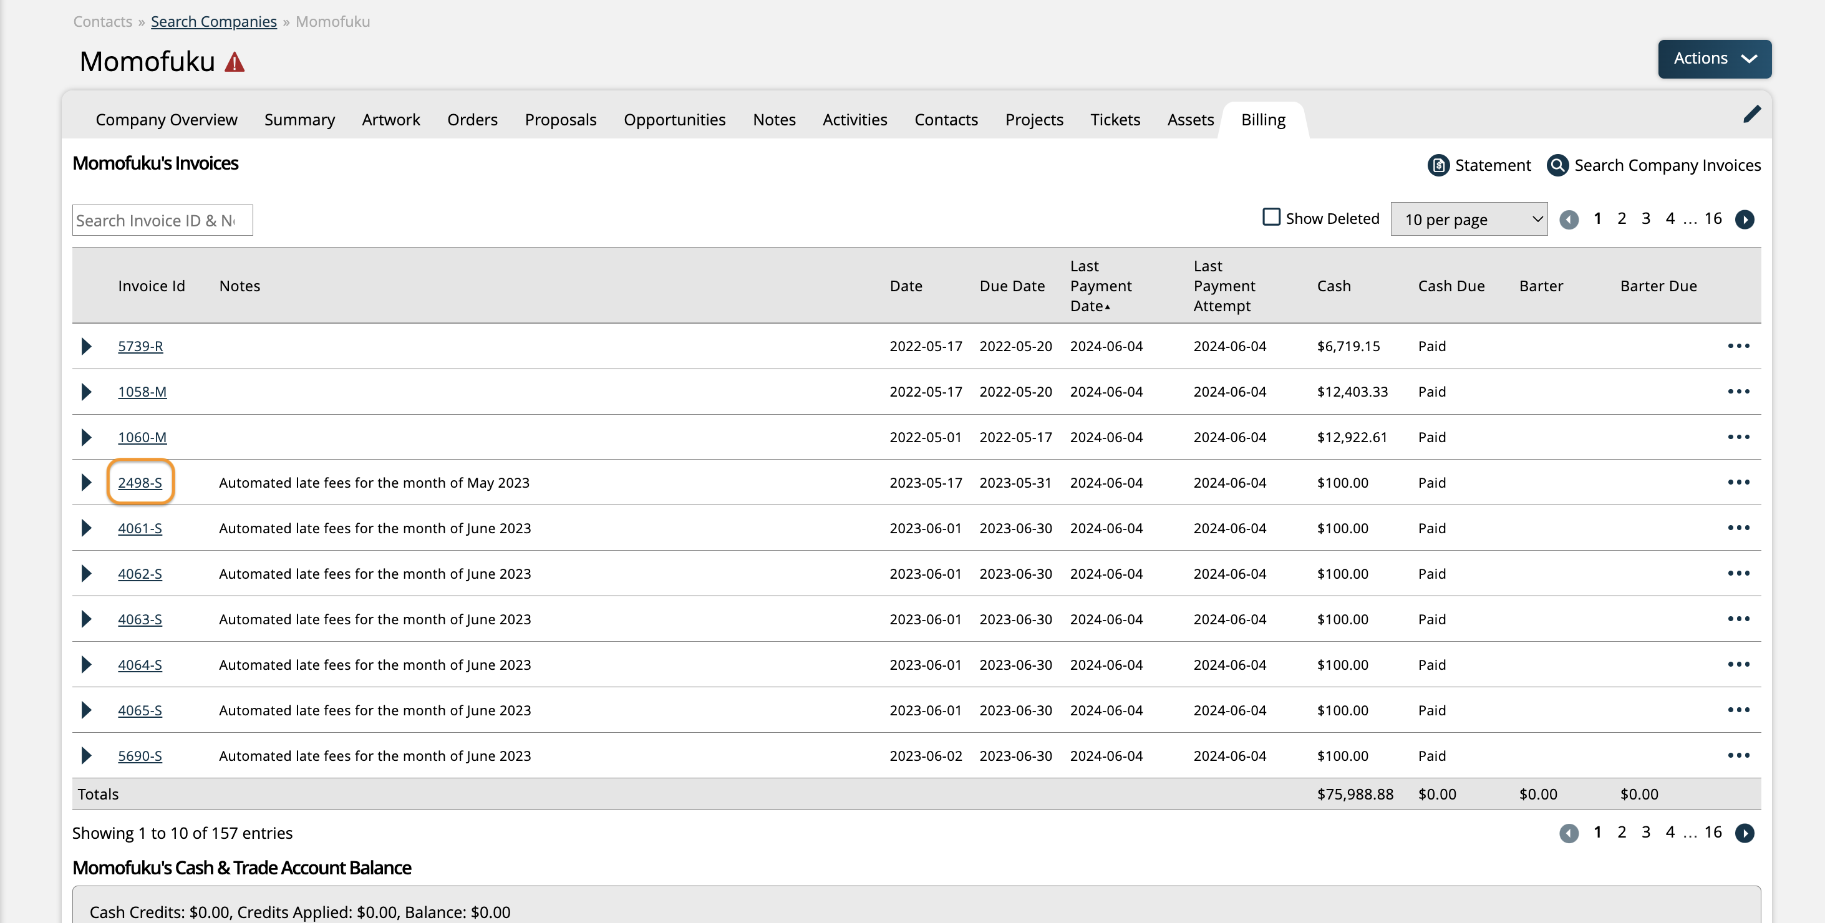Sort by Invoice Id column header

coord(151,286)
